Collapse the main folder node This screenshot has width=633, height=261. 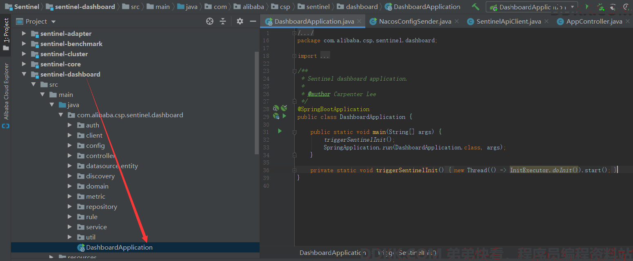(42, 94)
